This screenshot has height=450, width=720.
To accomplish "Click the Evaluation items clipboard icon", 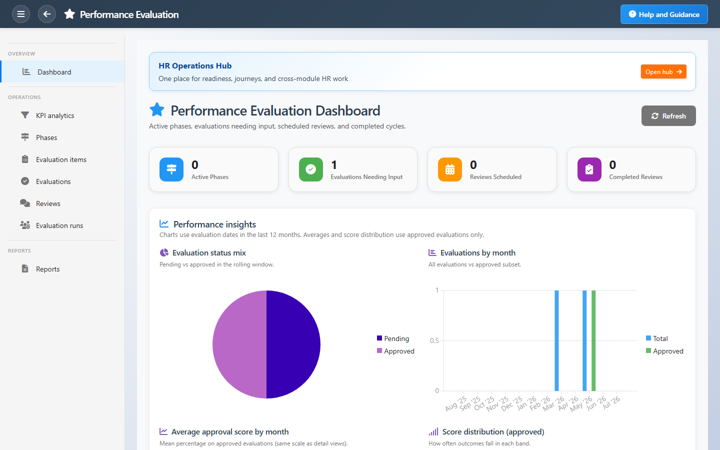I will pyautogui.click(x=25, y=159).
